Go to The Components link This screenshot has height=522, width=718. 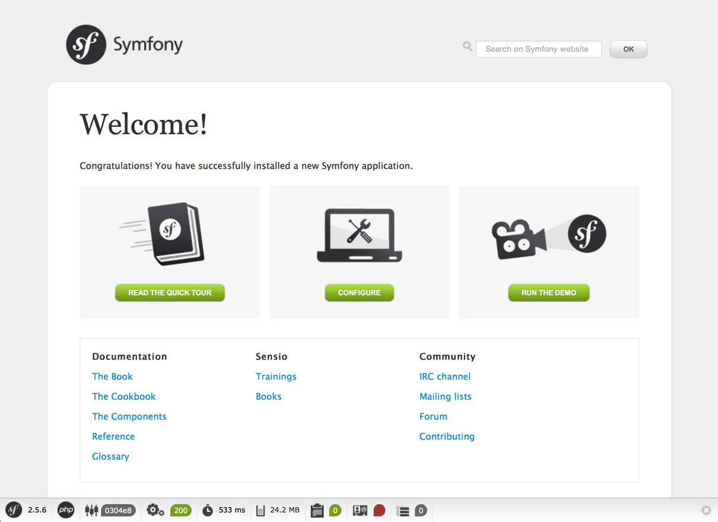(x=129, y=416)
